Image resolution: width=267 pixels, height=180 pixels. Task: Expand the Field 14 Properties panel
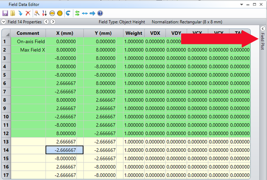(4, 22)
